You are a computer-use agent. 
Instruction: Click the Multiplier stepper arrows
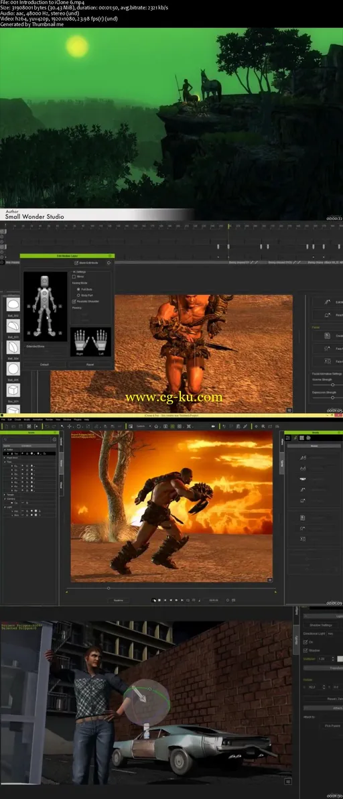tap(332, 659)
